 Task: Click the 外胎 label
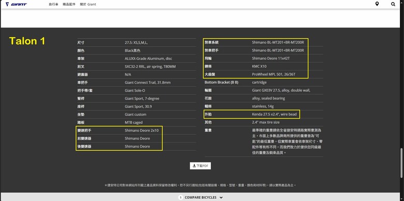point(208,114)
